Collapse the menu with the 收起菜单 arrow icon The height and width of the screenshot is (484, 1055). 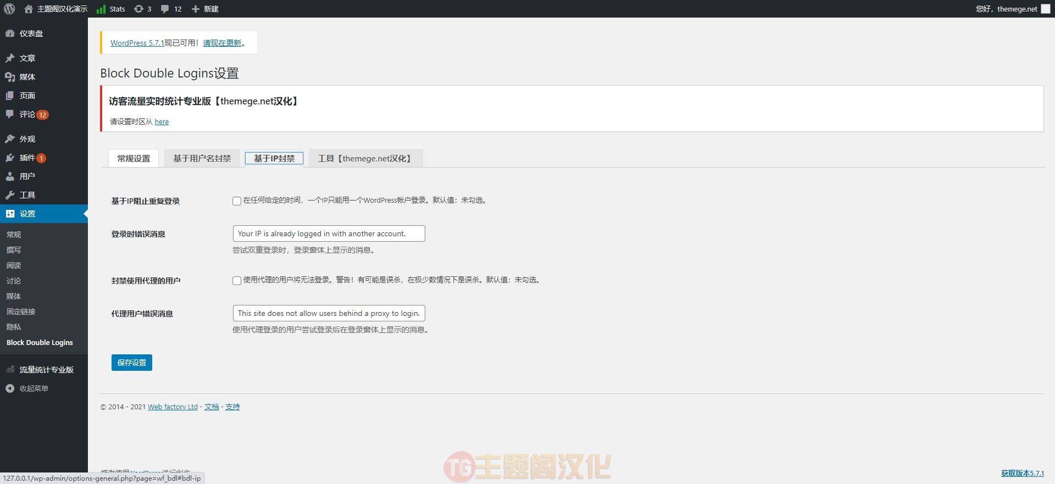pyautogui.click(x=10, y=388)
